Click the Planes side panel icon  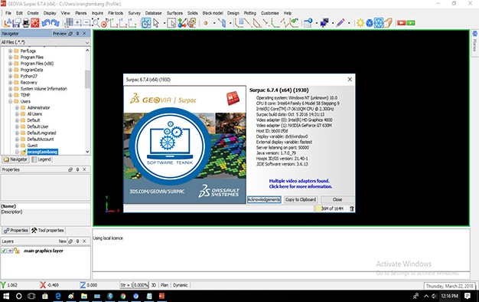[x=474, y=34]
